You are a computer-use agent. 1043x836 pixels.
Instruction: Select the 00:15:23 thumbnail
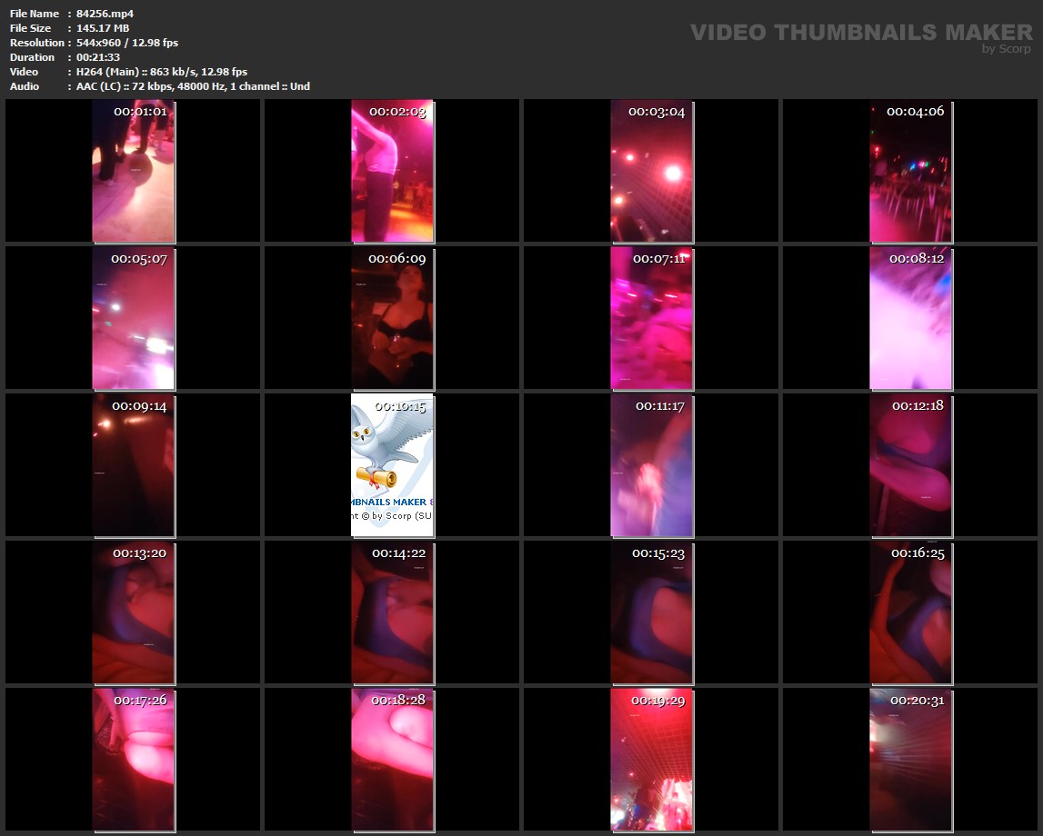pos(652,612)
